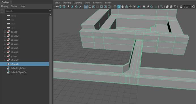Click the X-Ray Active Components icon
Viewport: 196px width, 104px height.
click(x=171, y=6)
